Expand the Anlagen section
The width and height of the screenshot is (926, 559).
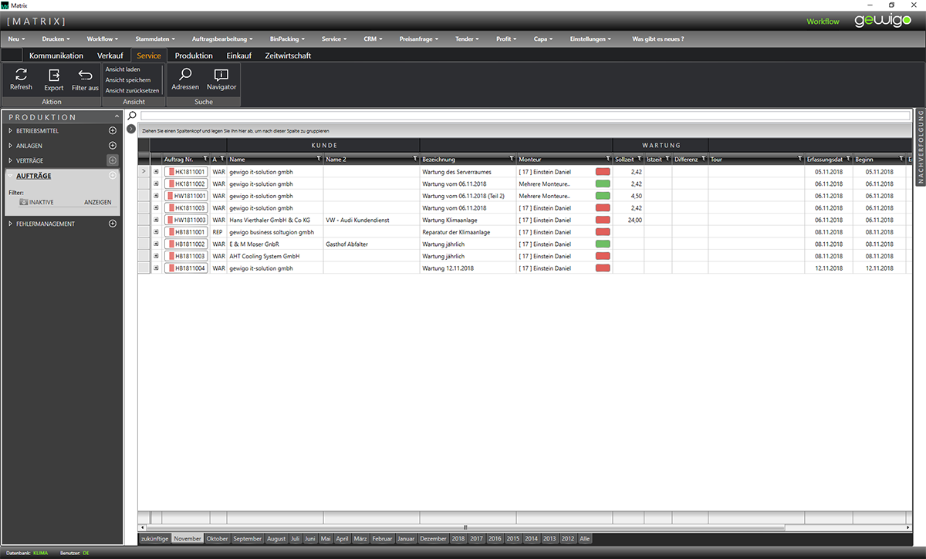[x=11, y=146]
